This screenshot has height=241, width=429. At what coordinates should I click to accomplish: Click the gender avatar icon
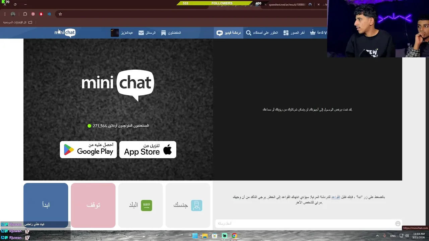[197, 205]
